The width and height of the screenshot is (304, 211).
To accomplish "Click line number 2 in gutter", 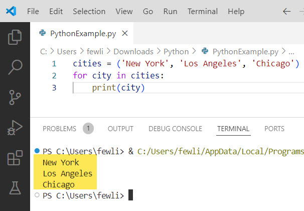I will pyautogui.click(x=54, y=76).
